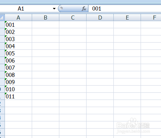Select column A header
Screen dimensions: 161x138
(x=18, y=17)
